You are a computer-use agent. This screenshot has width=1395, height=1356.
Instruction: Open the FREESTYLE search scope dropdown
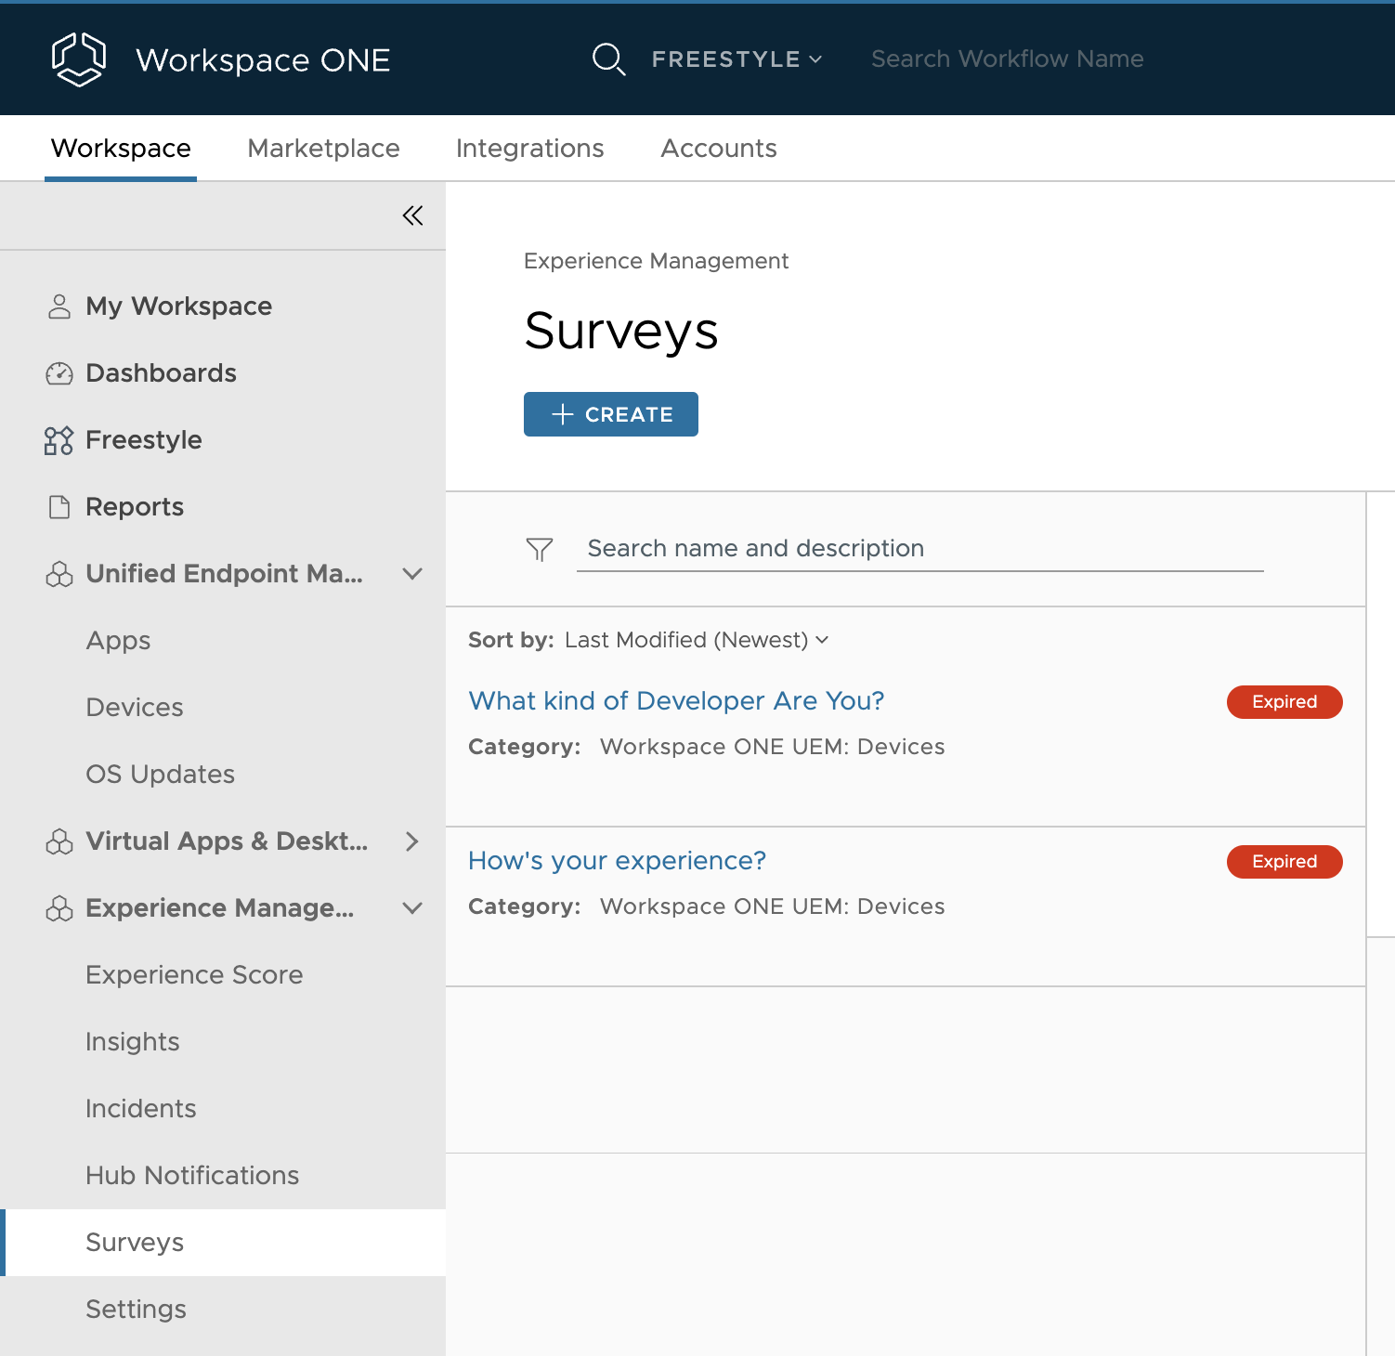tap(737, 59)
